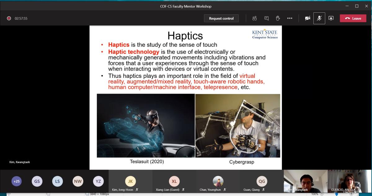The height and width of the screenshot is (196, 372).
Task: Click the Request control button
Action: coord(221,18)
